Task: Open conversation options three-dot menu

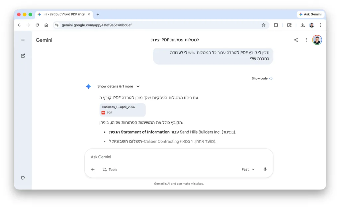Action: [306, 40]
